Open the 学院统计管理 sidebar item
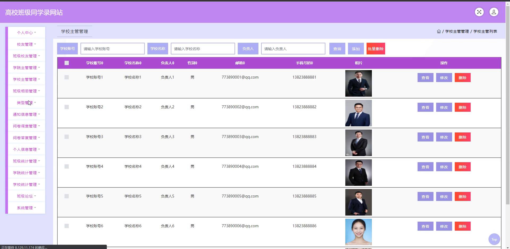The width and height of the screenshot is (510, 249). tap(27, 173)
